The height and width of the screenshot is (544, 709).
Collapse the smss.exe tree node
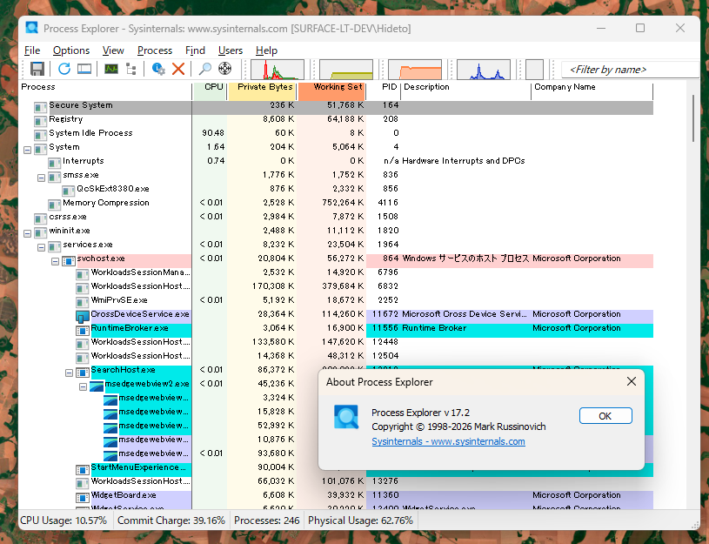(x=41, y=178)
